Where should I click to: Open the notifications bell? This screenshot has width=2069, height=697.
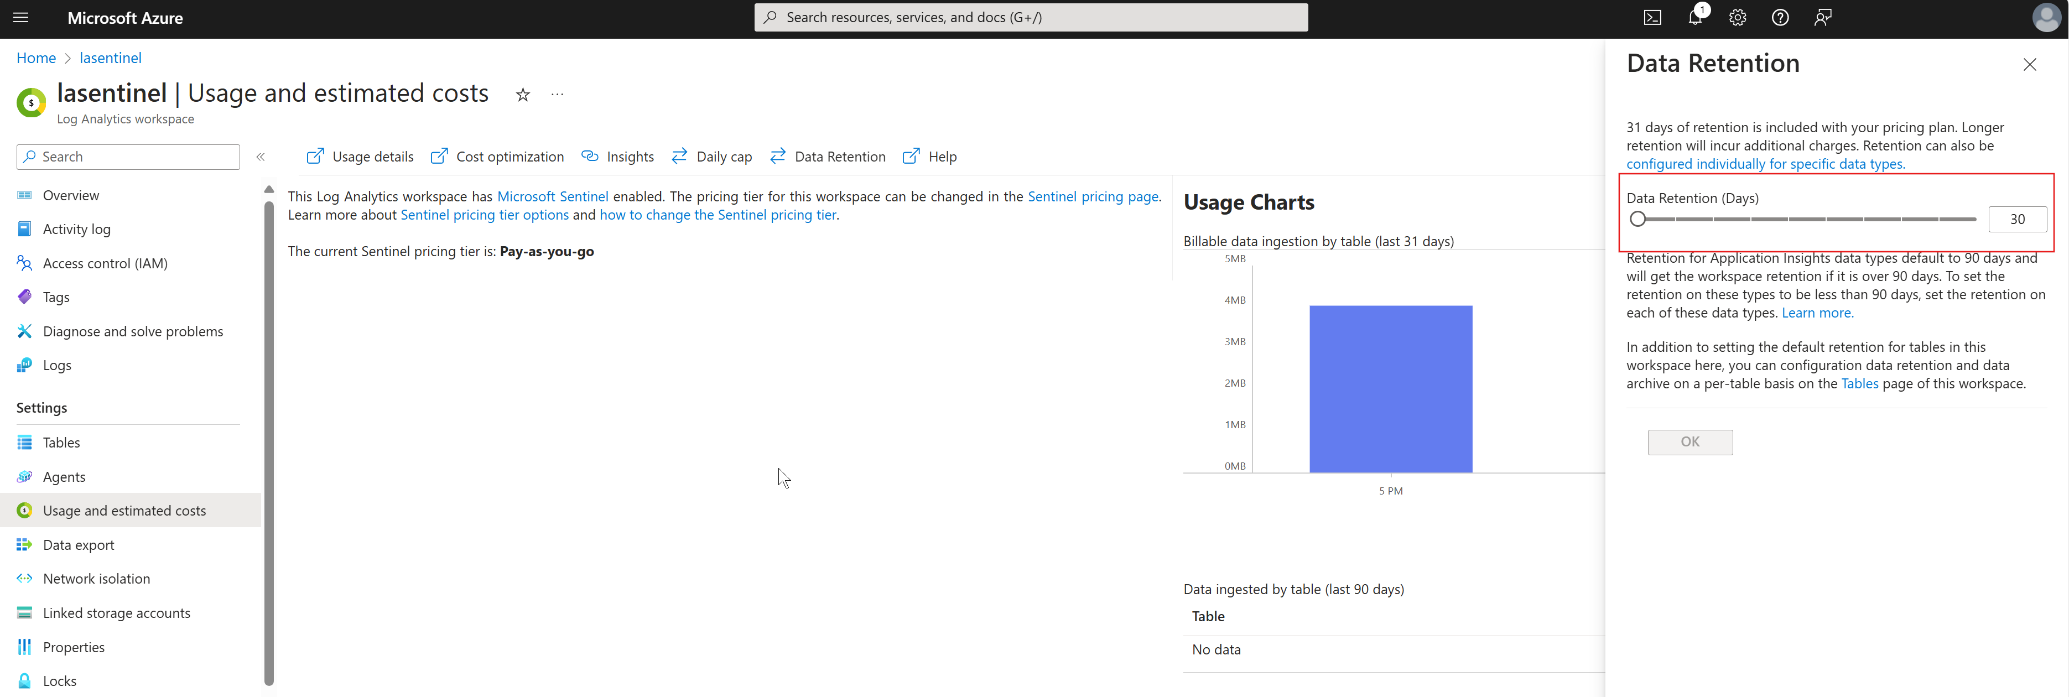click(1694, 18)
